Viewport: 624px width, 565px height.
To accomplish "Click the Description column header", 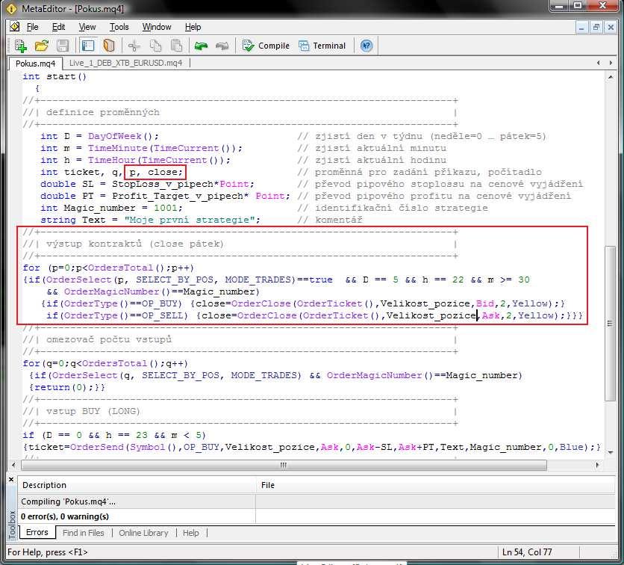I will click(137, 485).
